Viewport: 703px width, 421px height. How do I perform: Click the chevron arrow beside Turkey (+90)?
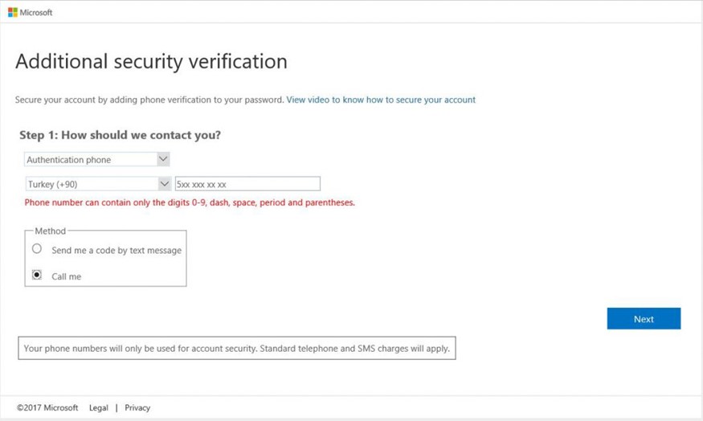pos(165,184)
